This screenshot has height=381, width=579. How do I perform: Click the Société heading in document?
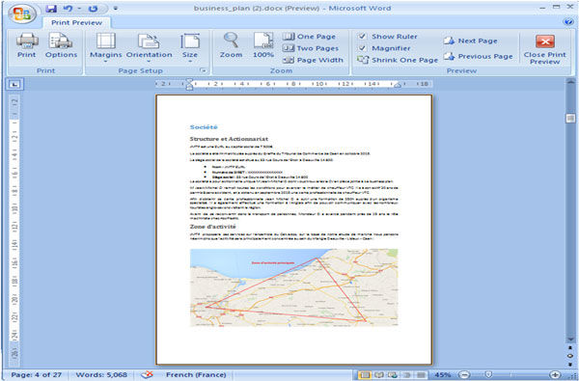point(204,127)
